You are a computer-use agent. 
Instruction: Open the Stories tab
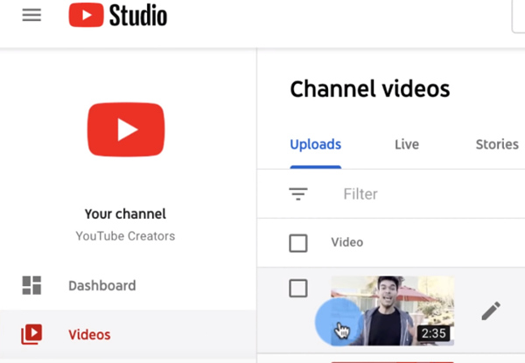tap(496, 144)
